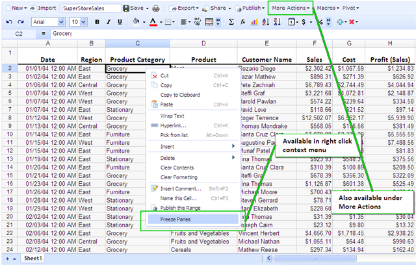Choose Wrap Text from context menu
Viewport: 416px width, 265px height.
point(172,116)
